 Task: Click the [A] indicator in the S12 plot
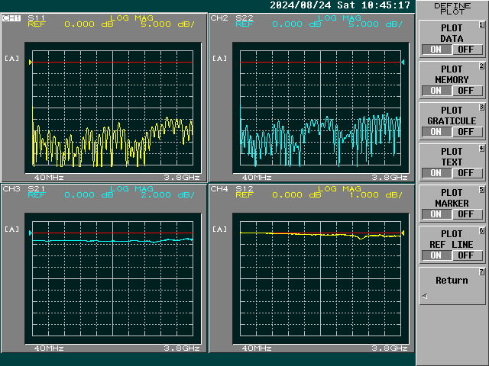pyautogui.click(x=219, y=229)
